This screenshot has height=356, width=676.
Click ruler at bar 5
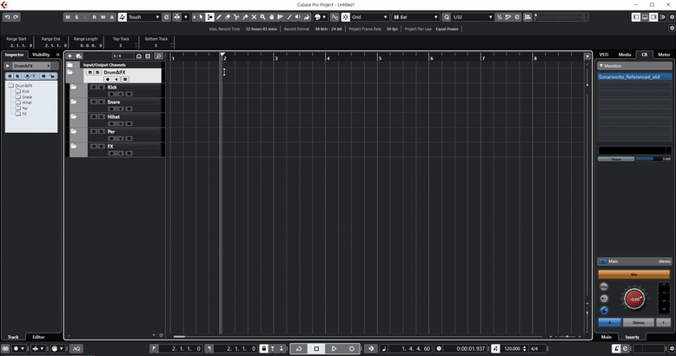tap(380, 58)
